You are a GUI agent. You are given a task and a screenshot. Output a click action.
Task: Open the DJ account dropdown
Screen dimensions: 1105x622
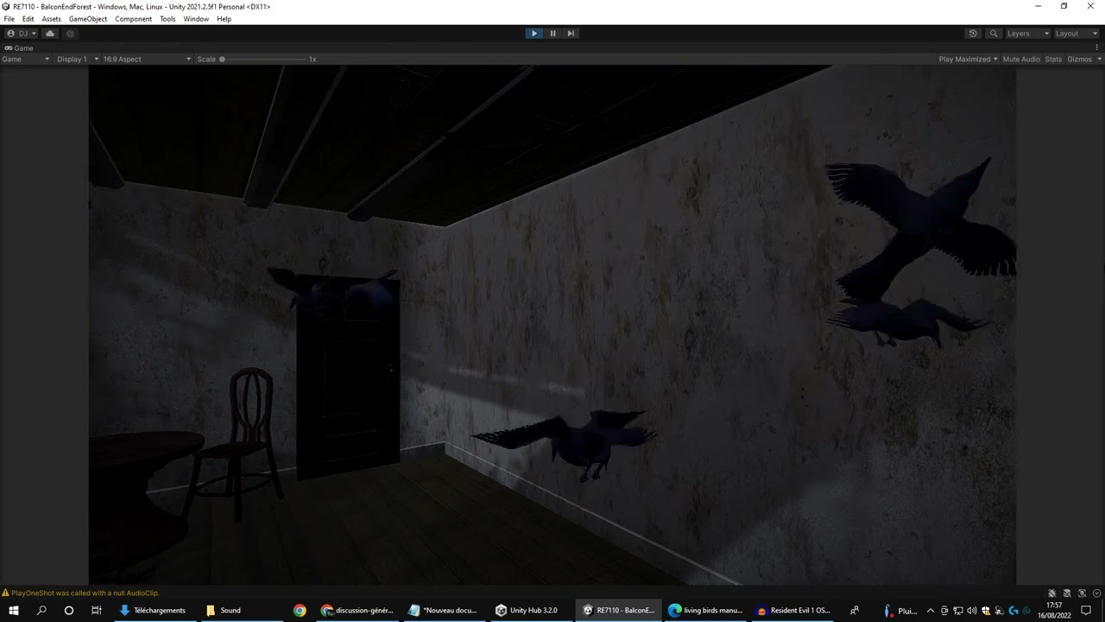22,34
